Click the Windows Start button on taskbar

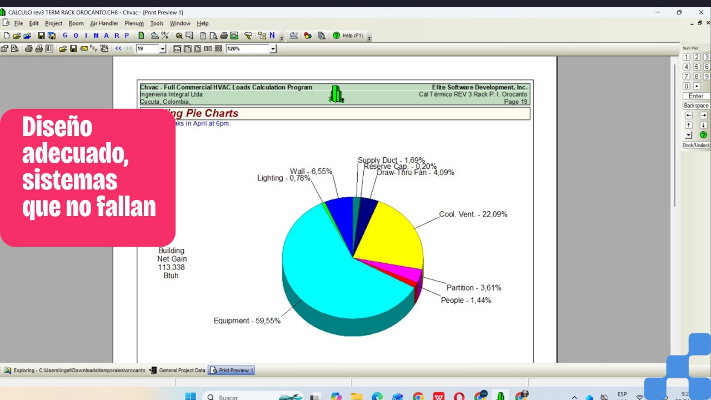190,397
